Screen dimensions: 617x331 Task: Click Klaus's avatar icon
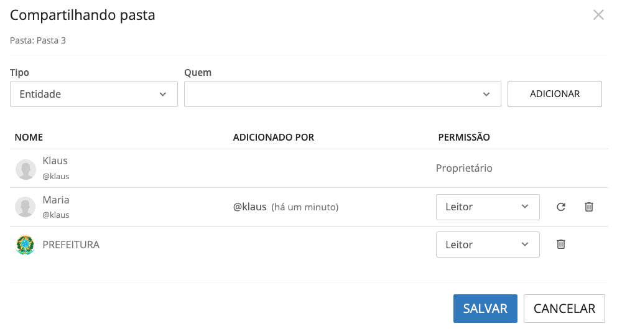pos(26,169)
